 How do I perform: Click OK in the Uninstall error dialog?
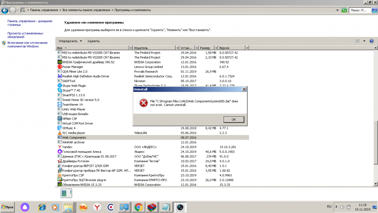click(233, 120)
